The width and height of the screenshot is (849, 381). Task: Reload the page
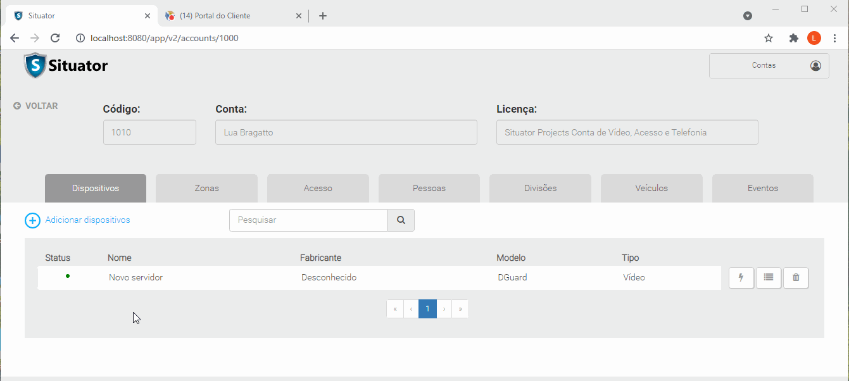click(x=55, y=38)
